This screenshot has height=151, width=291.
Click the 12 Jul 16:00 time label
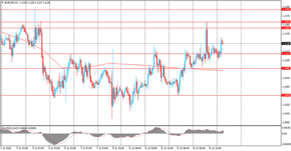(x=167, y=148)
